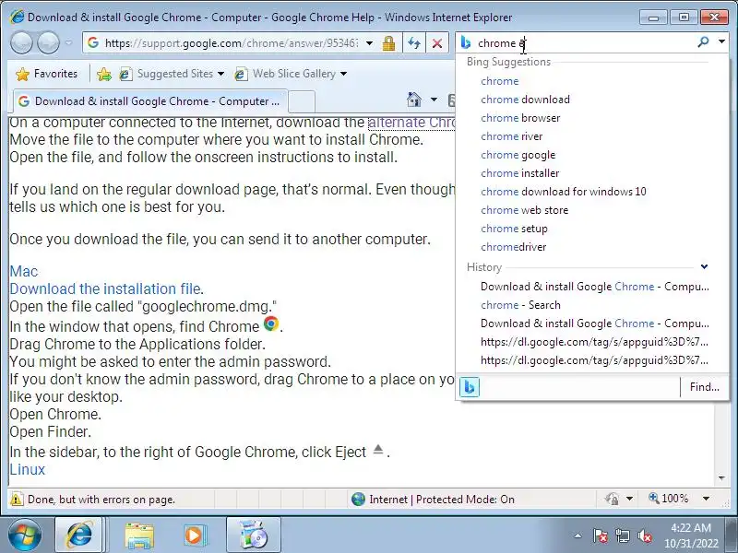Click the Bing logo in search box

click(x=466, y=42)
